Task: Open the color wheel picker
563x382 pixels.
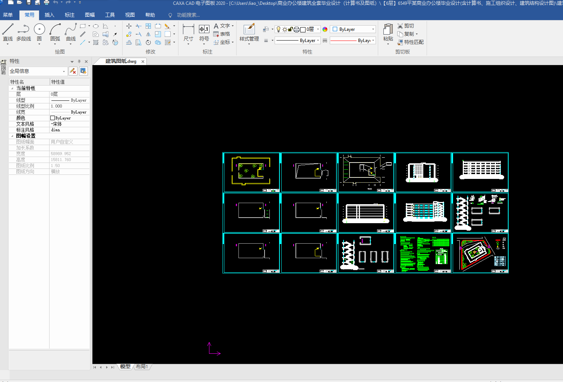Action: coord(325,29)
